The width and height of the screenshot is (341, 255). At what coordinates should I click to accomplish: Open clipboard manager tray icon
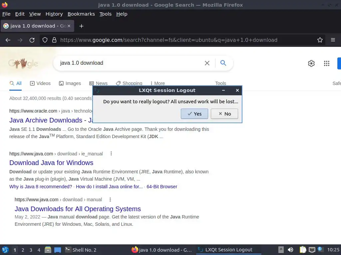pyautogui.click(x=303, y=250)
